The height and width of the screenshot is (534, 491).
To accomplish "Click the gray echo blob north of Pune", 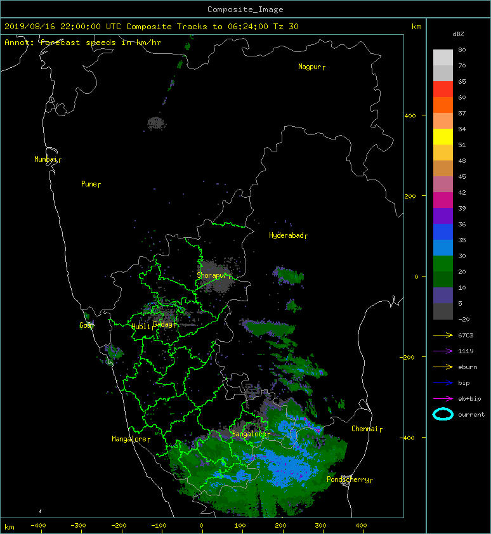I will [x=156, y=123].
